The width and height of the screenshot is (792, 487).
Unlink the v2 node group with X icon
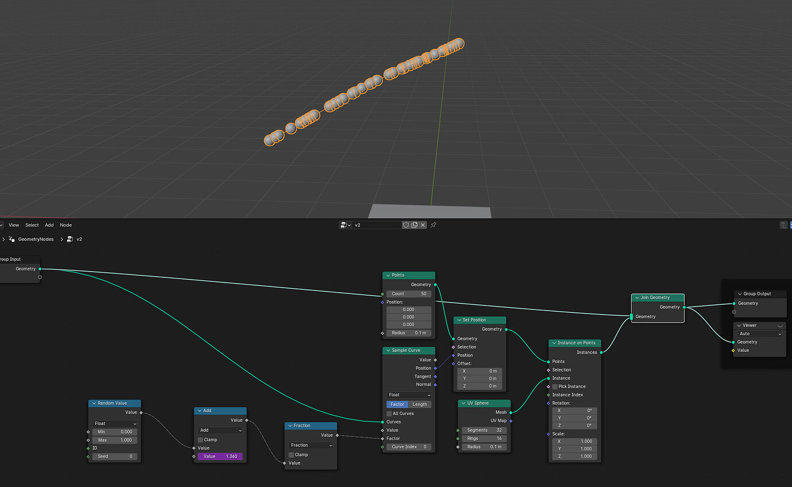423,225
